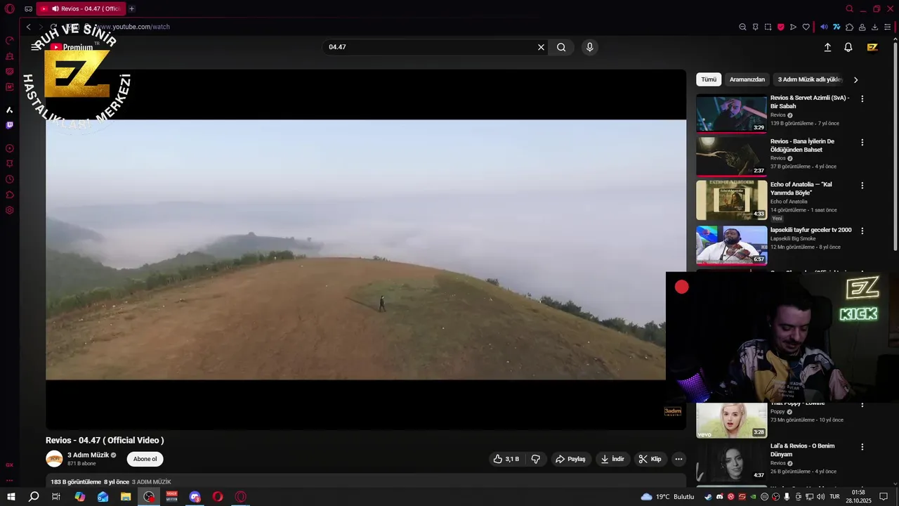This screenshot has width=899, height=506.
Task: Like the video with 3,1 B likes
Action: click(x=506, y=459)
